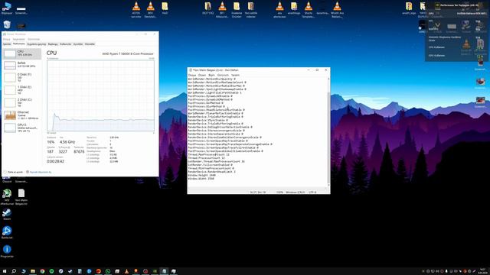Open the Shorts Template VLC file
Viewport: 490px width, 275px height.
tap(309, 9)
